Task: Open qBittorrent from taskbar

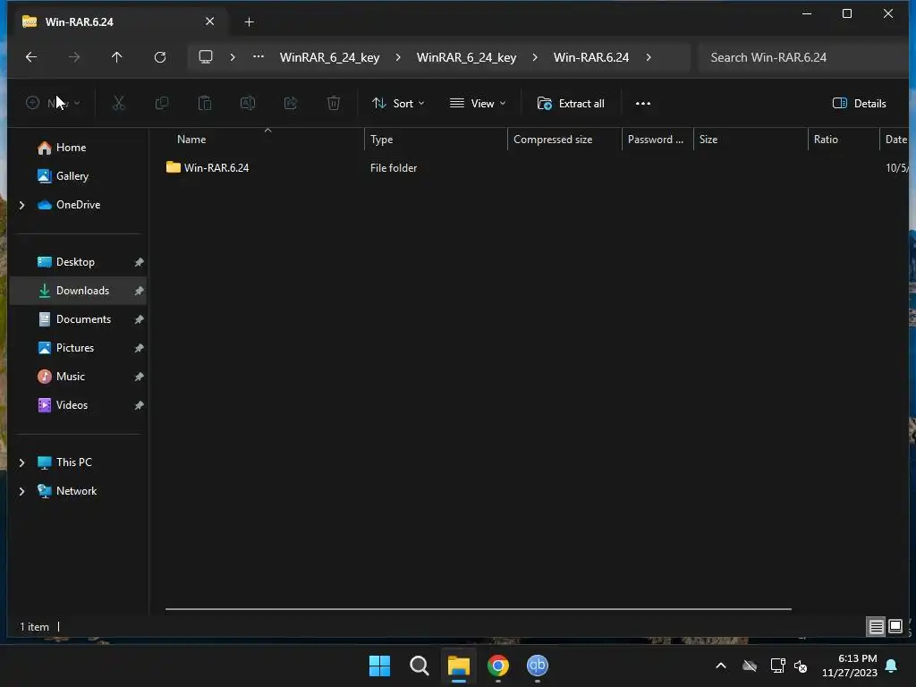Action: coord(538,666)
